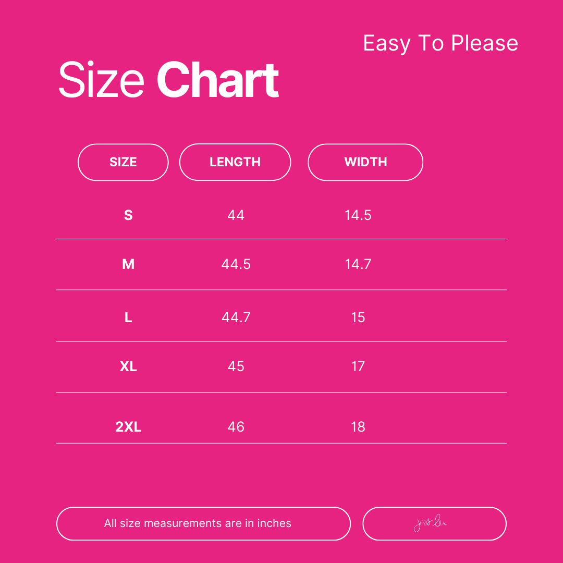
Task: Select the 14.5 width value for S
Action: (x=358, y=215)
